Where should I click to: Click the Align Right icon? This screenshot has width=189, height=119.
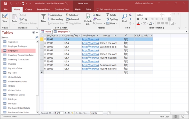(167, 23)
